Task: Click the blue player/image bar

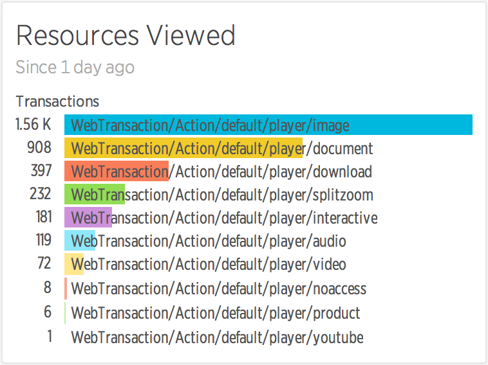Action: point(268,125)
